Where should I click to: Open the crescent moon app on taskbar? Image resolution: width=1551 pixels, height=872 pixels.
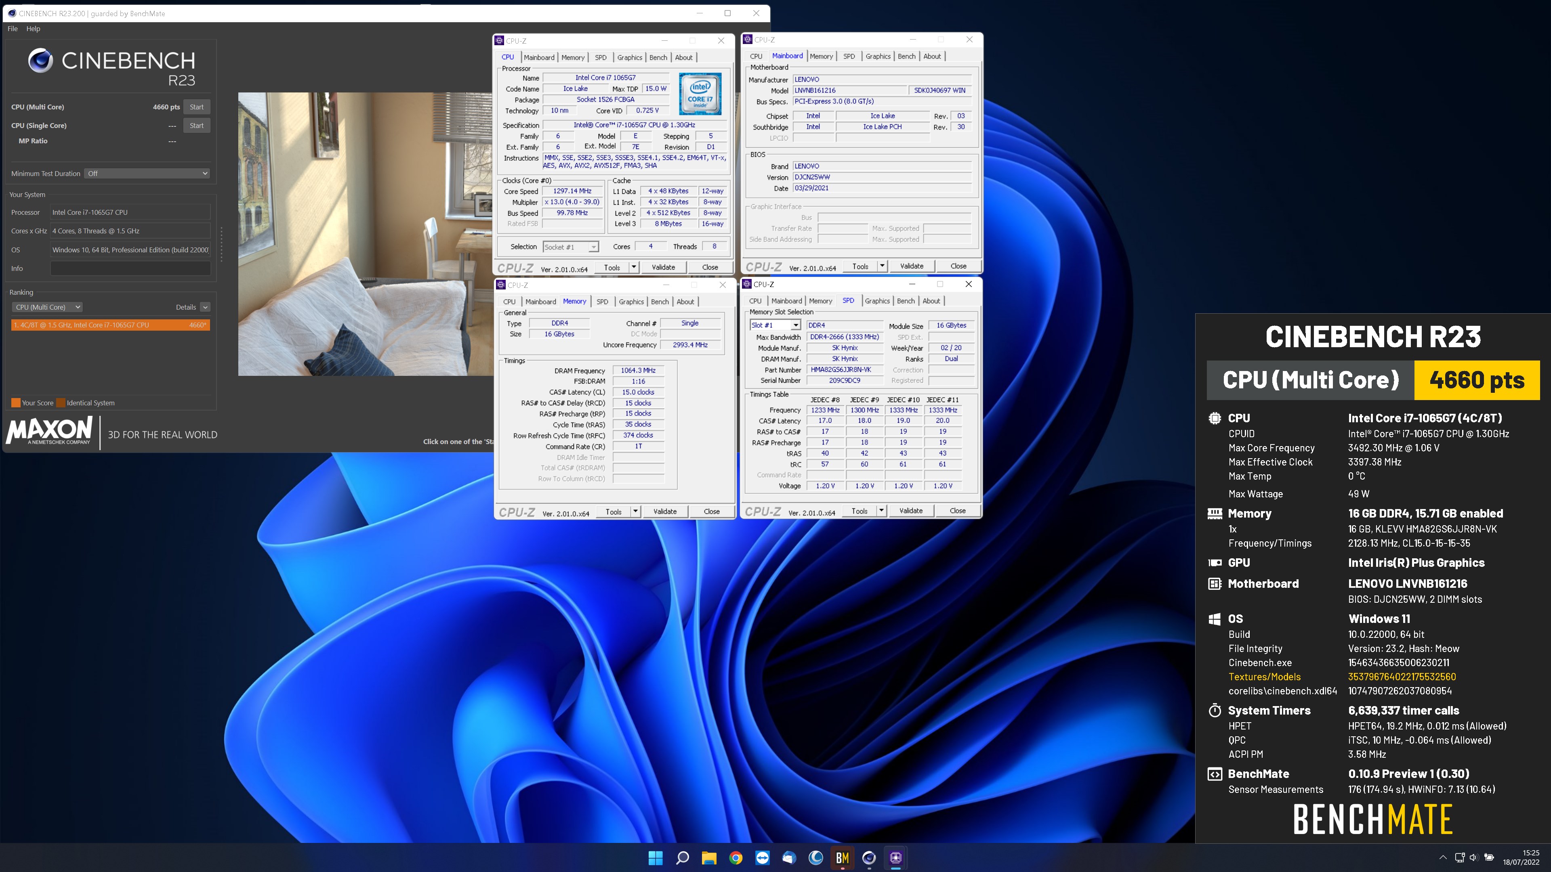coord(816,857)
